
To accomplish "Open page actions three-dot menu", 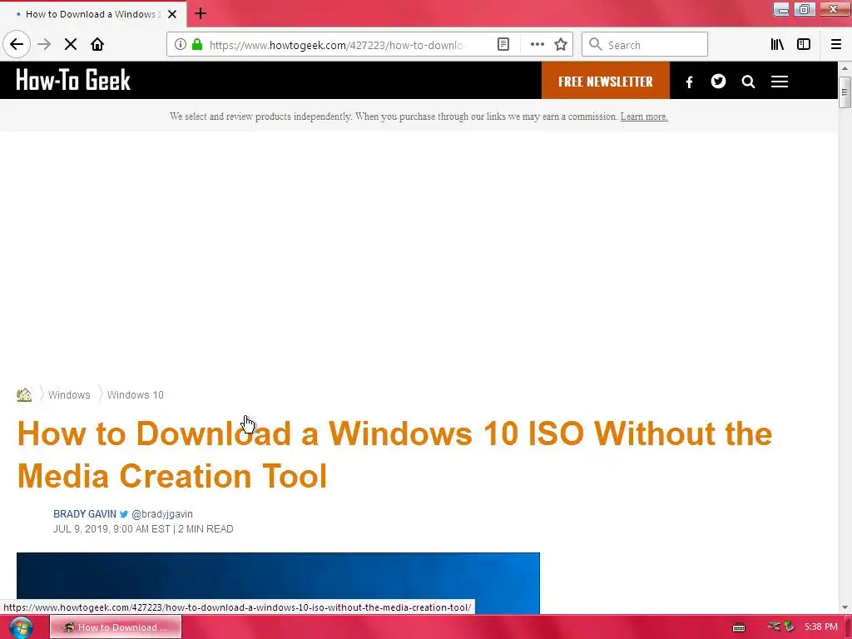I will pyautogui.click(x=537, y=45).
